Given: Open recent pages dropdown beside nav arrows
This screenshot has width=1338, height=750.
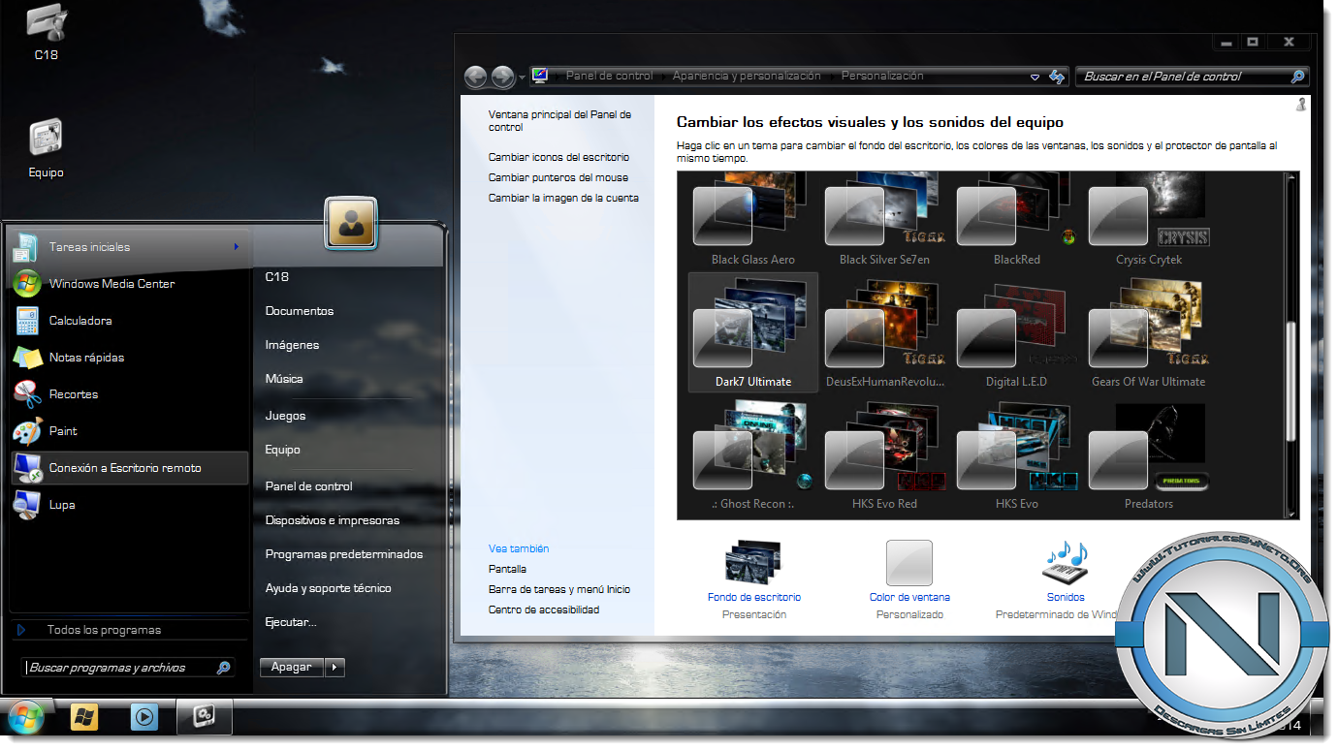Looking at the screenshot, I should [522, 77].
